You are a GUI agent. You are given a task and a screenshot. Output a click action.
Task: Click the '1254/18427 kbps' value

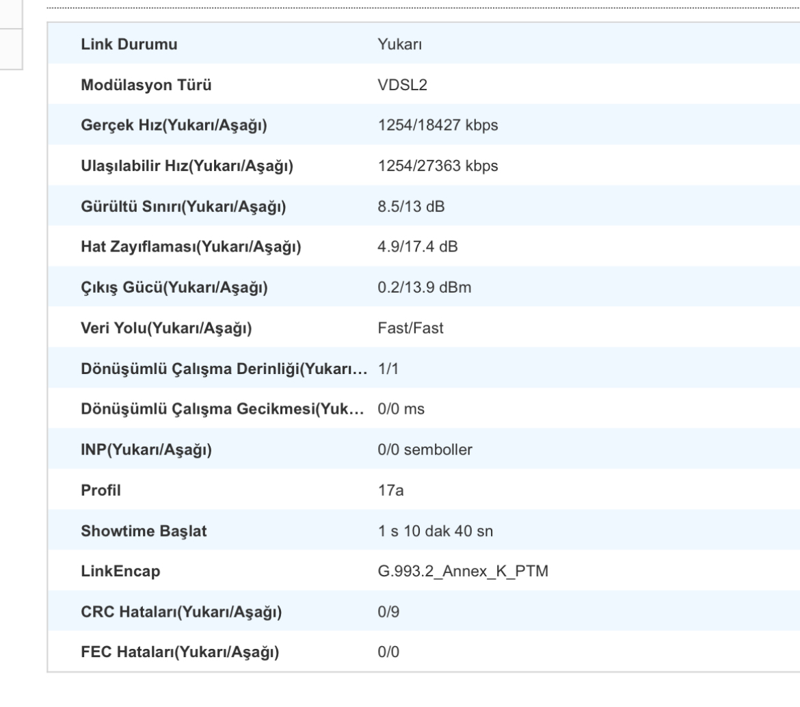[438, 126]
